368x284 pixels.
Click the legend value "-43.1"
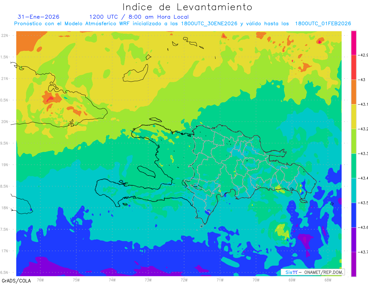pyautogui.click(x=363, y=104)
